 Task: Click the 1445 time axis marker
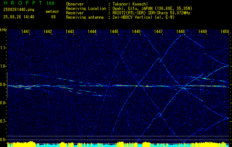tap(114, 31)
